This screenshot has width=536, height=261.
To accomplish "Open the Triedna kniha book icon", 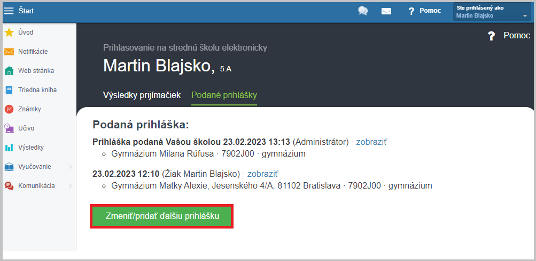I will click(x=9, y=90).
